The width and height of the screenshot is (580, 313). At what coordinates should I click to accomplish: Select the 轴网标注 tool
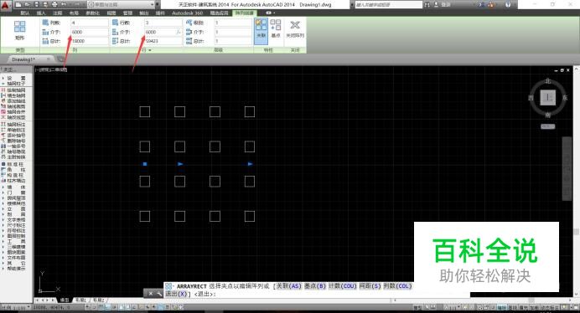click(x=13, y=125)
